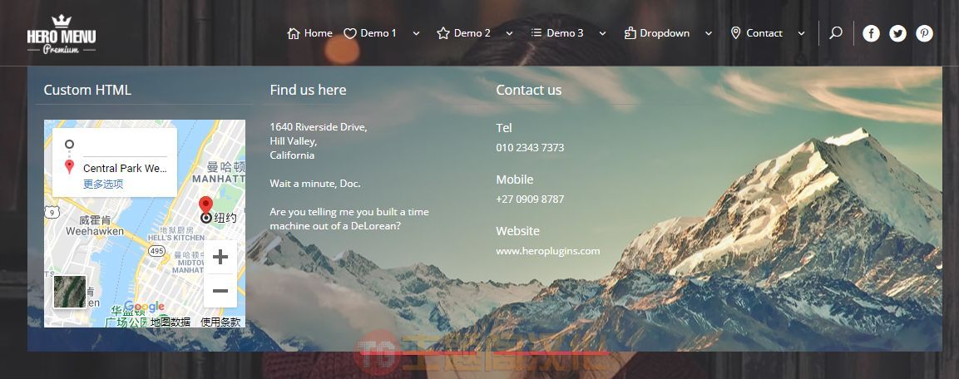Expand the Contact menu chevron
The image size is (959, 379).
click(802, 33)
